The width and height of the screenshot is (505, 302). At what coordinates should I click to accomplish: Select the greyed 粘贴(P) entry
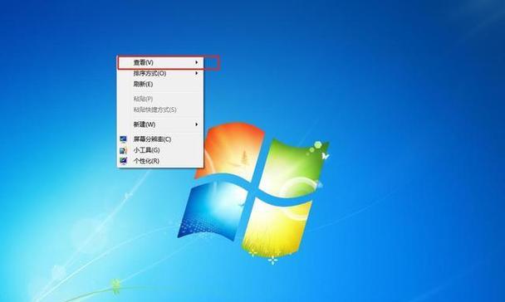(x=160, y=99)
